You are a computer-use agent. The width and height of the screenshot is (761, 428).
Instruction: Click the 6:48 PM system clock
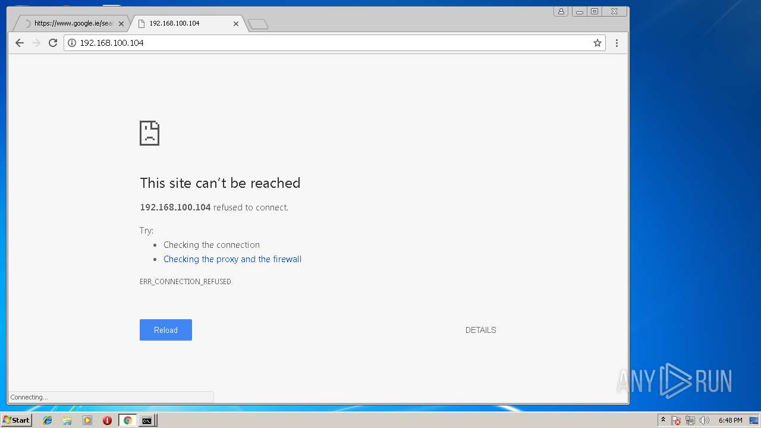[x=730, y=420]
